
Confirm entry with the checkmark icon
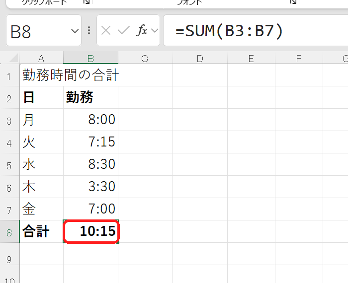(124, 31)
